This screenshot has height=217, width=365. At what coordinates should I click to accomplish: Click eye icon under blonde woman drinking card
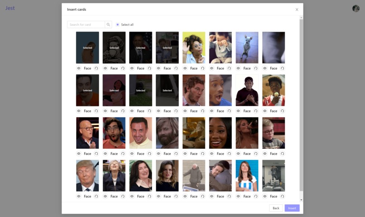238,153
